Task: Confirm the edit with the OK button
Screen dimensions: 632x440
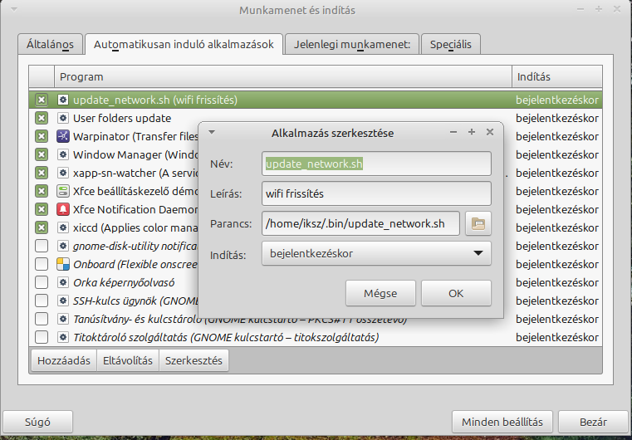Action: point(456,293)
